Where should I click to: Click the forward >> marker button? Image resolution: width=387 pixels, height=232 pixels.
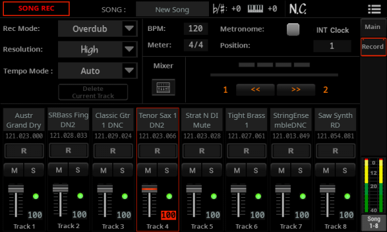(x=296, y=90)
